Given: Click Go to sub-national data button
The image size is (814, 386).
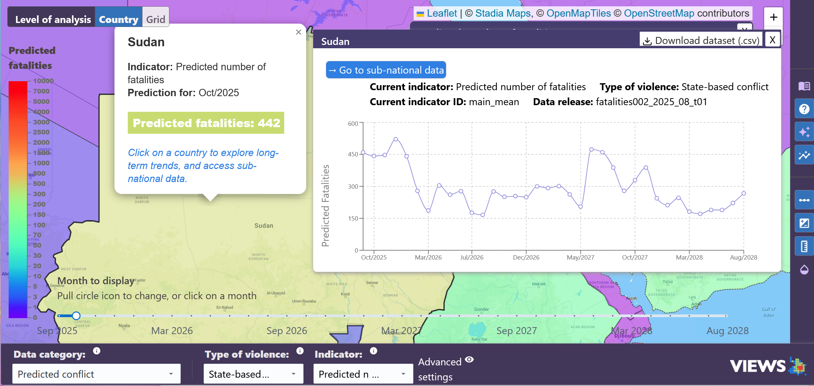Looking at the screenshot, I should click(x=386, y=70).
